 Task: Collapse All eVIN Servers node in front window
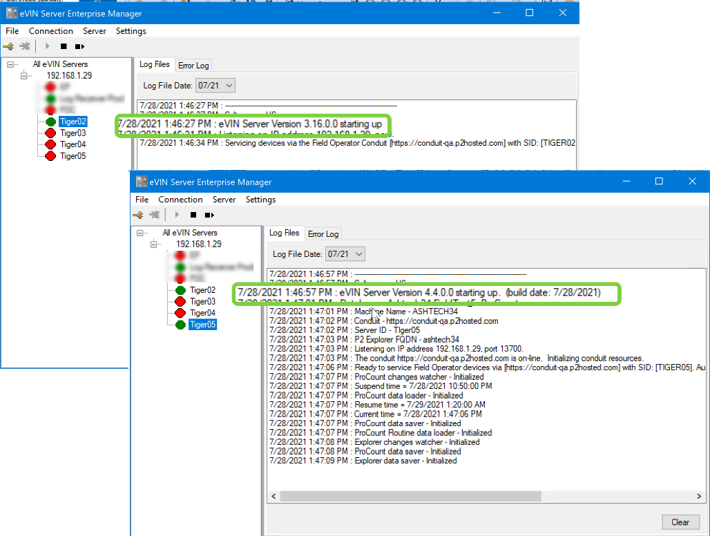pyautogui.click(x=141, y=233)
